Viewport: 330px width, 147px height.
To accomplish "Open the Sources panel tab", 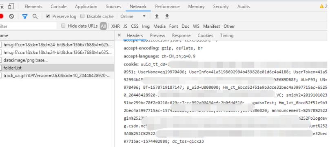I will tap(113, 7).
